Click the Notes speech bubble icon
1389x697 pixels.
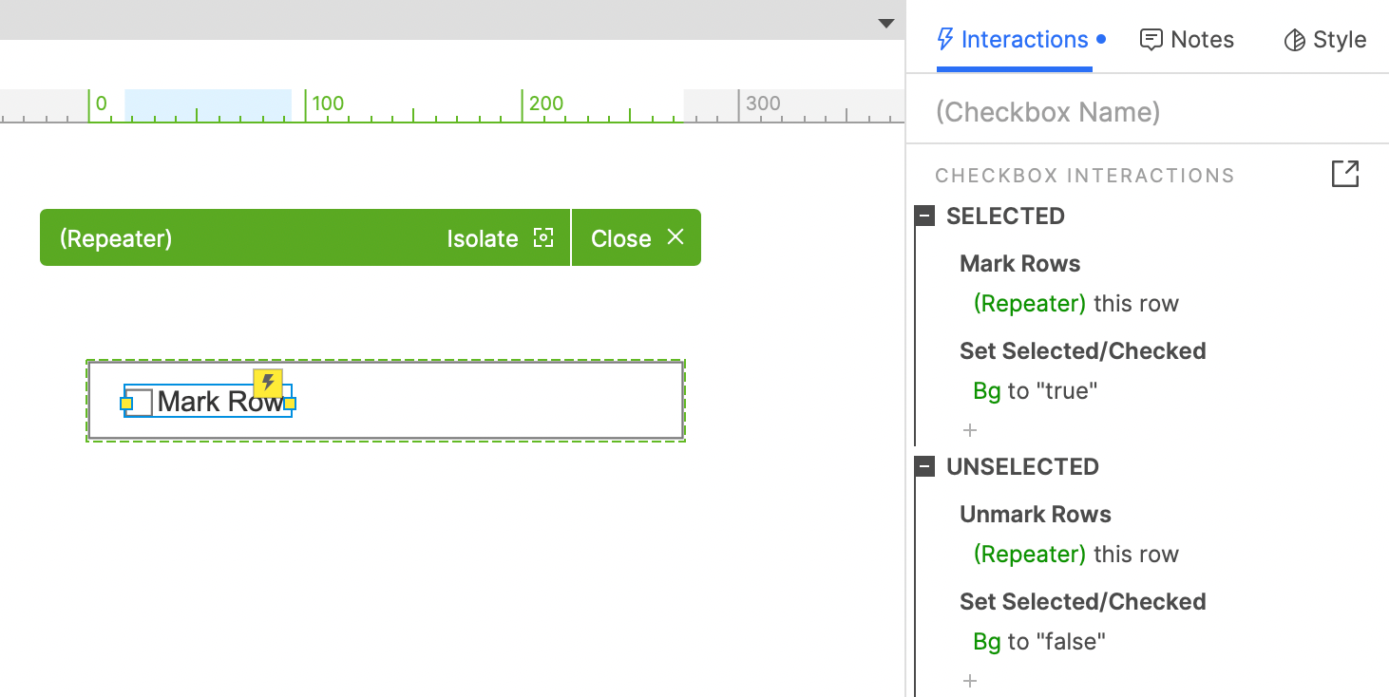(1151, 40)
